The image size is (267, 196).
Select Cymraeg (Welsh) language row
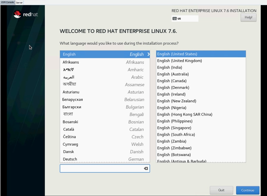(x=105, y=144)
